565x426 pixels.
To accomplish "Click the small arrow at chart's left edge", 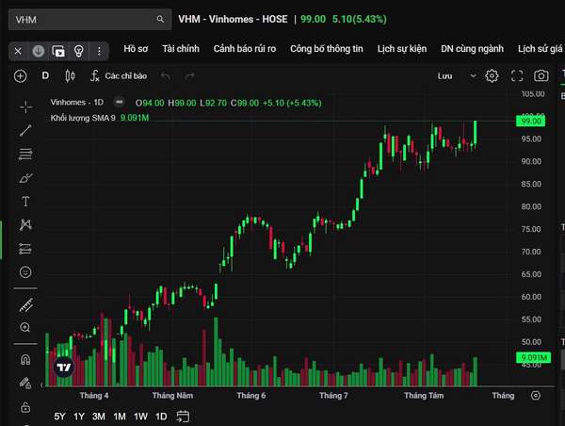I will (x=41, y=385).
